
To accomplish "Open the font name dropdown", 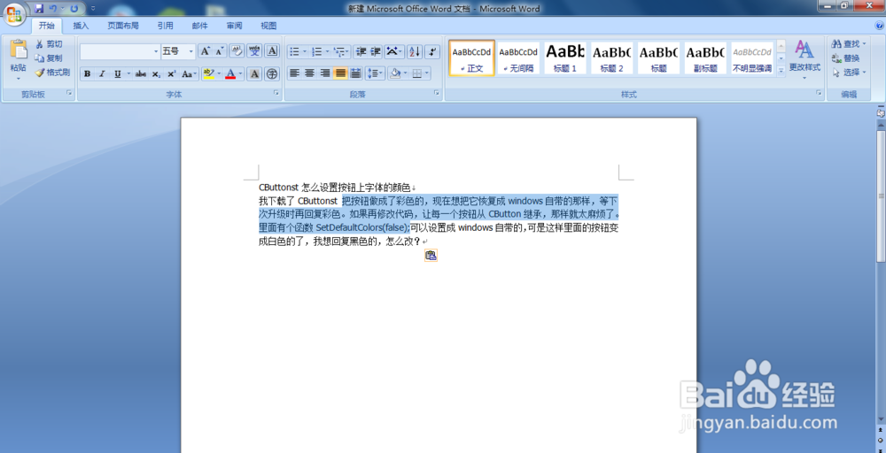I will (x=157, y=51).
